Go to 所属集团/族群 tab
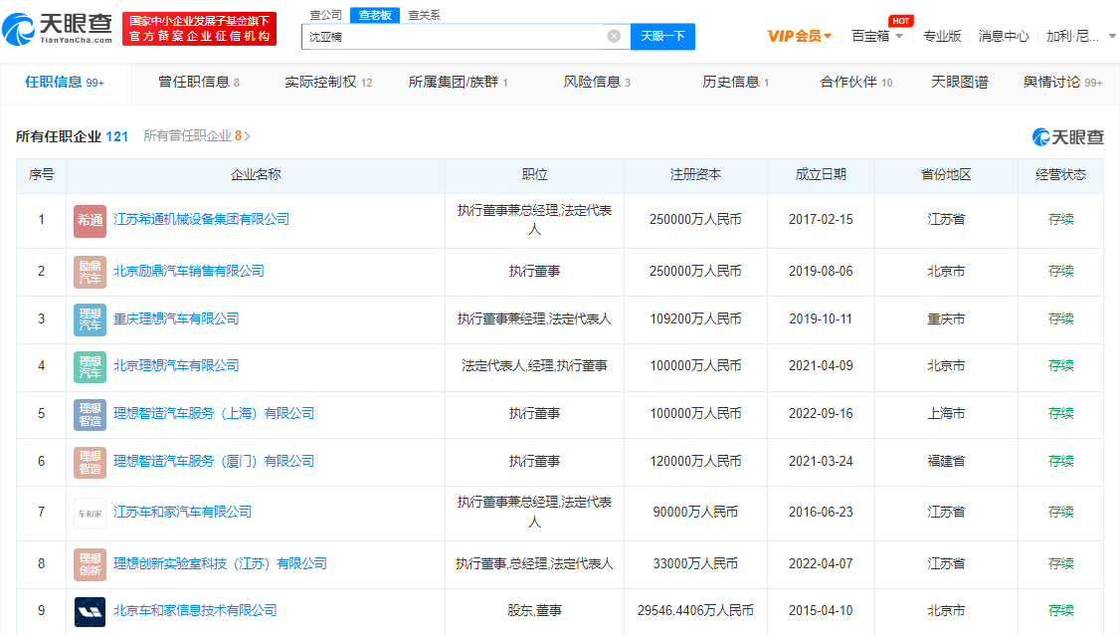The image size is (1120, 635). tap(458, 83)
